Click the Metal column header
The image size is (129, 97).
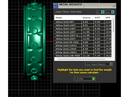point(68,18)
